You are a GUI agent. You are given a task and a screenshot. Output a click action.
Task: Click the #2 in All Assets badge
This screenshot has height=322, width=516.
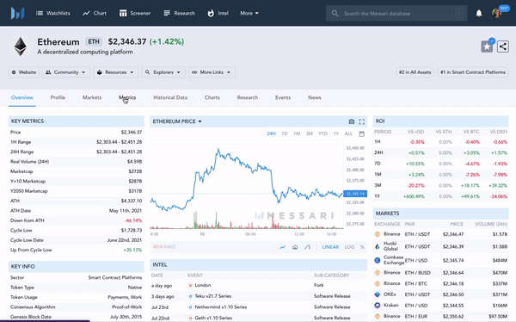pos(415,72)
